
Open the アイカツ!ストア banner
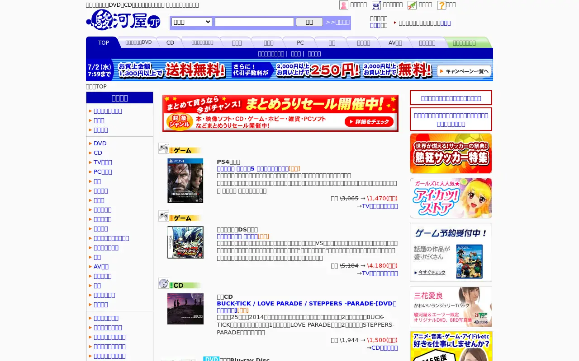point(451,198)
